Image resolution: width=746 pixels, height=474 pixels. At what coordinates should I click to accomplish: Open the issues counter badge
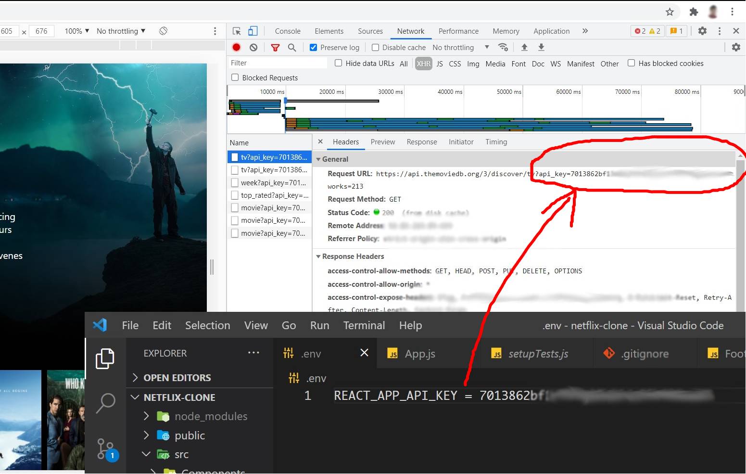(677, 31)
